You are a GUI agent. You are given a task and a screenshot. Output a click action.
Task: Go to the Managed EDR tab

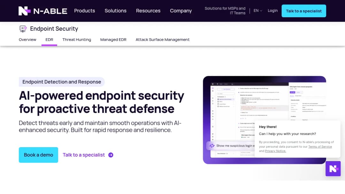tap(113, 40)
